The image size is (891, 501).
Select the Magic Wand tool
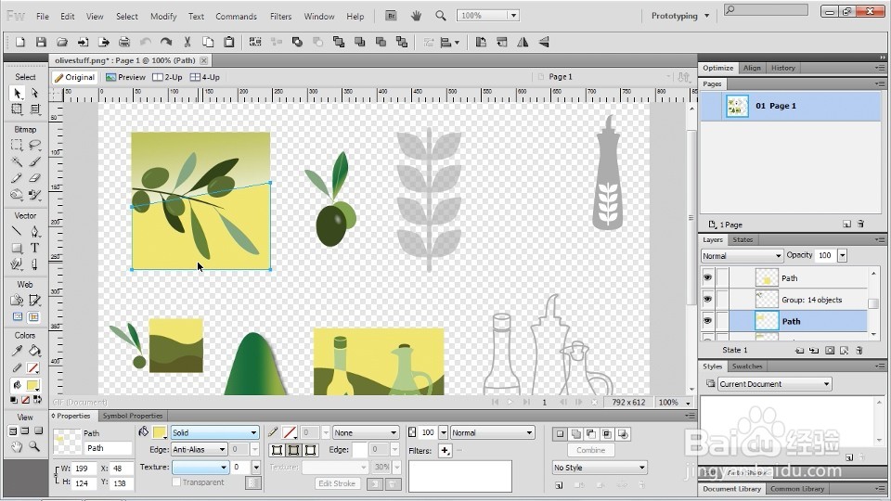(x=17, y=161)
